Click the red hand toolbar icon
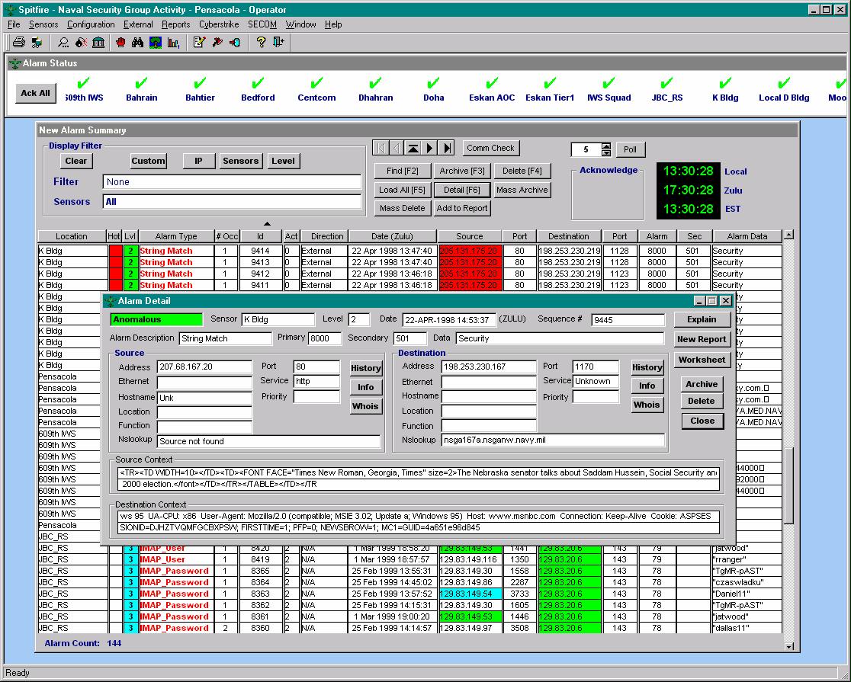This screenshot has height=682, width=851. click(x=120, y=43)
